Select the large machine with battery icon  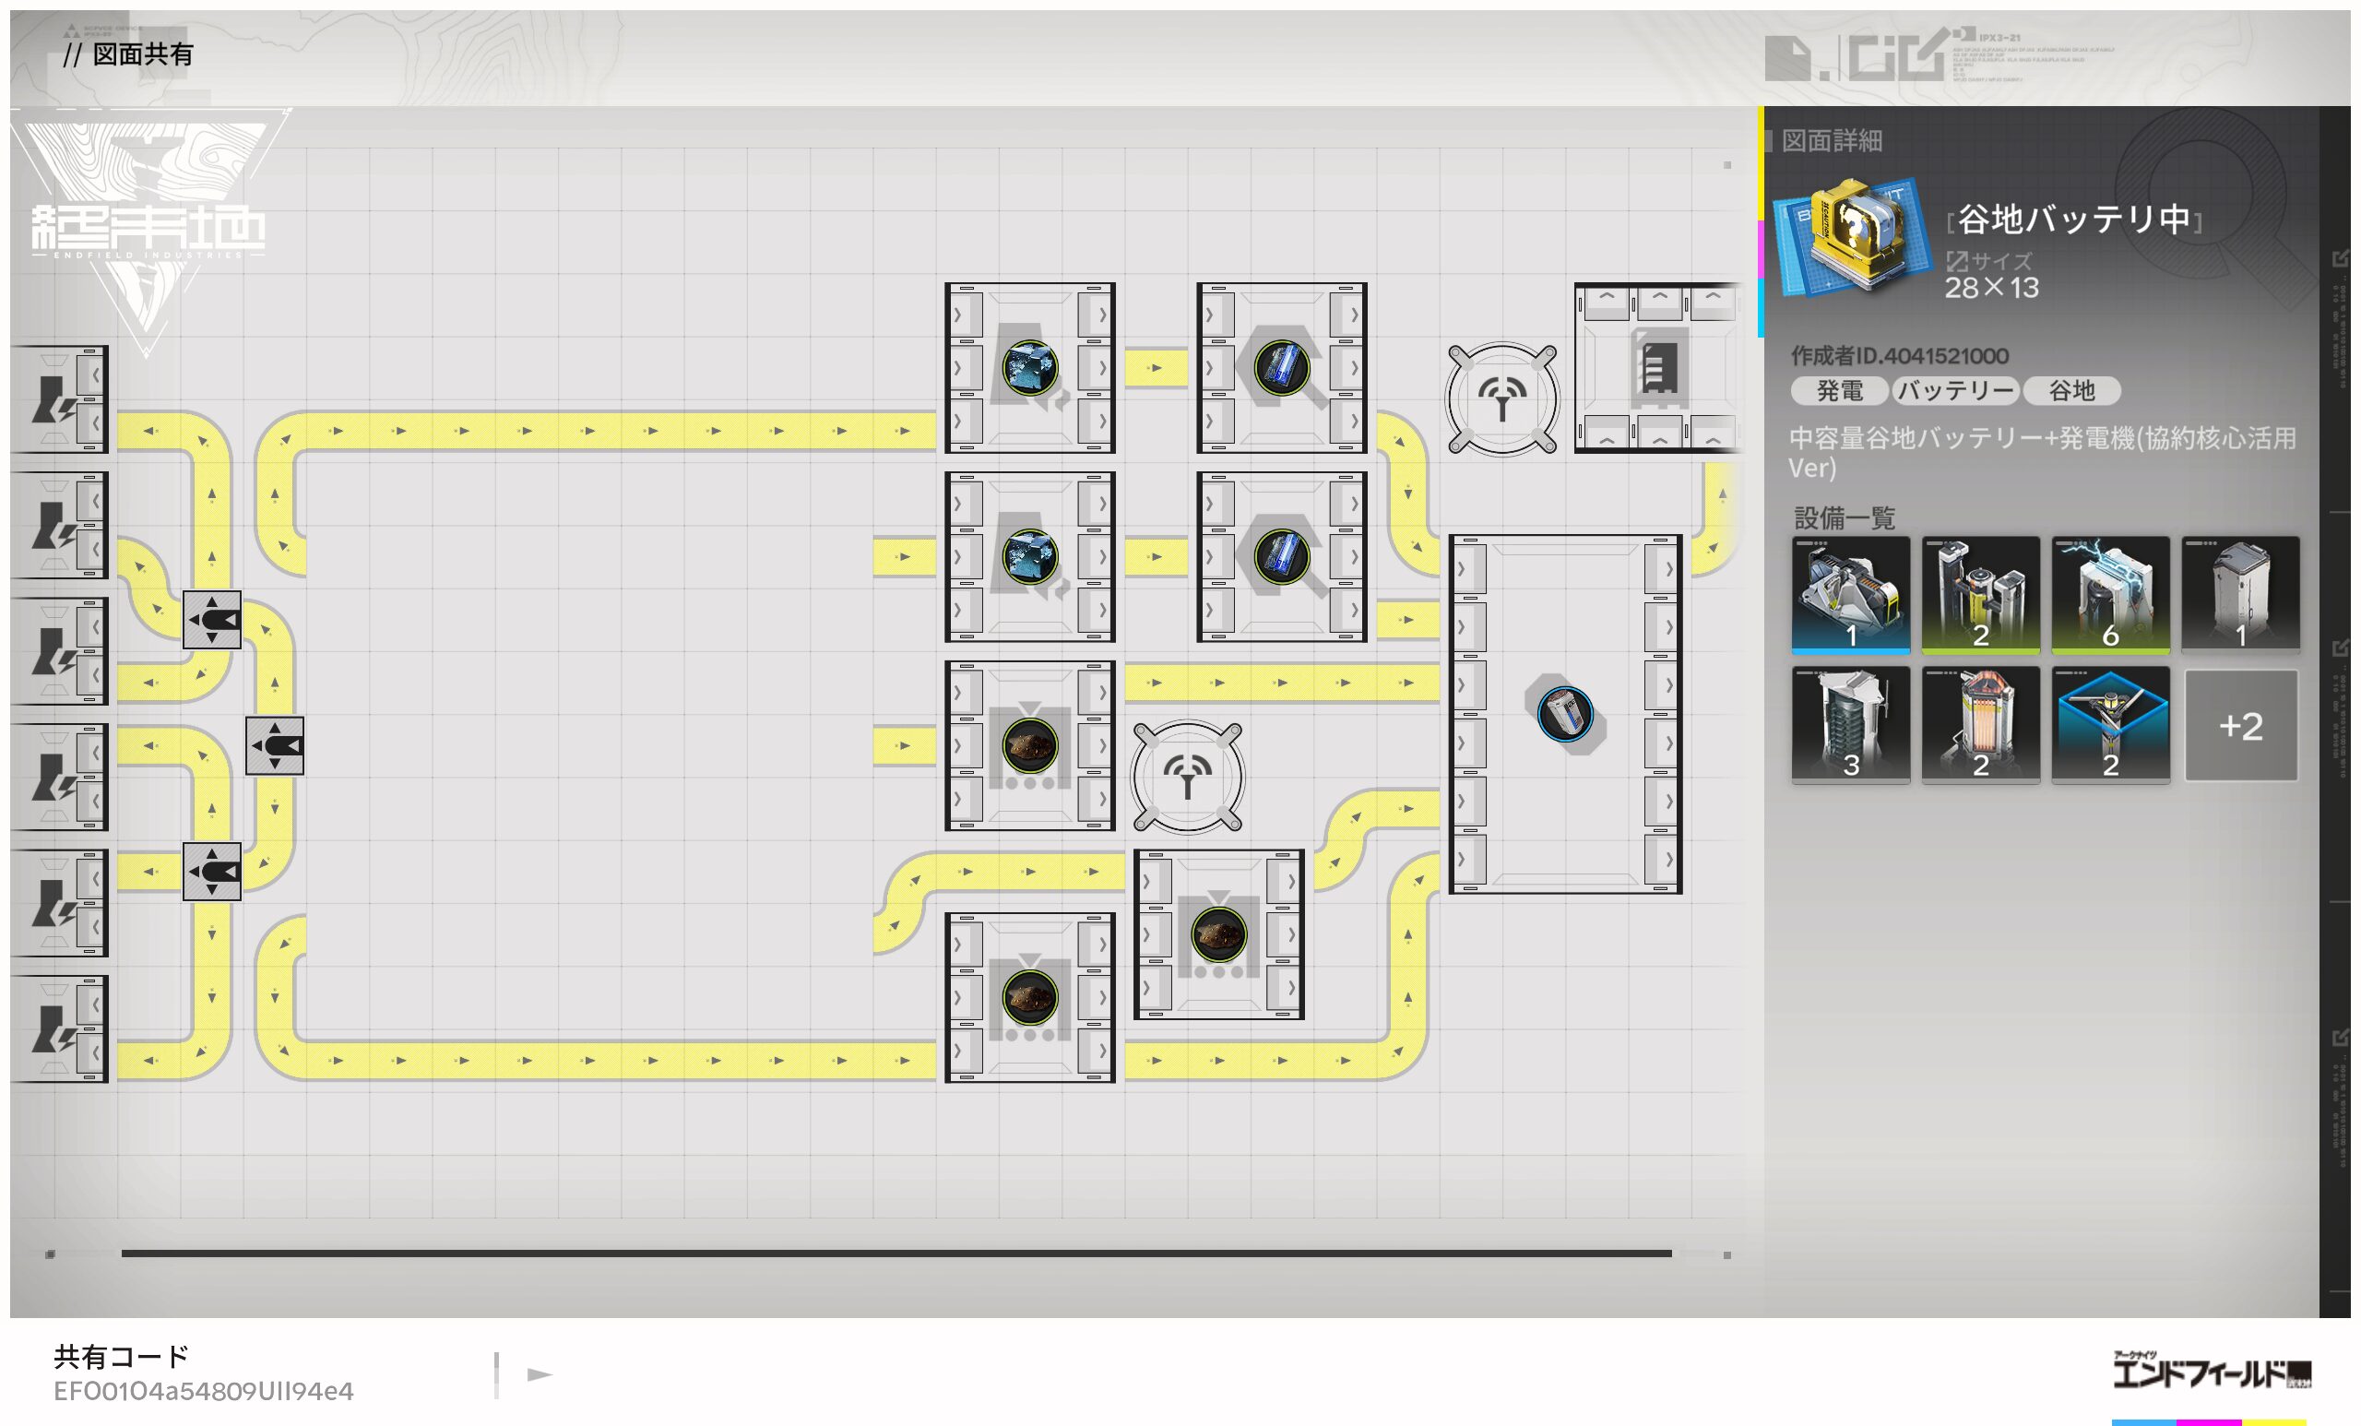1565,714
